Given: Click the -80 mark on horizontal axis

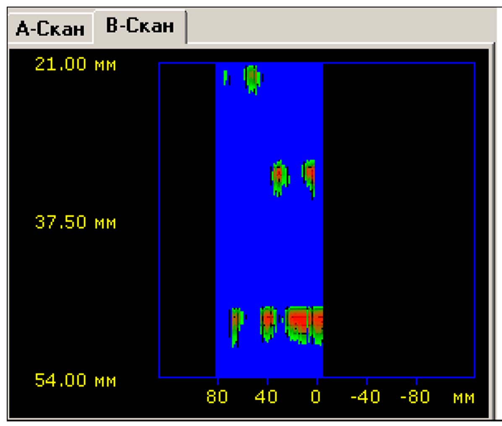Looking at the screenshot, I should point(415,396).
